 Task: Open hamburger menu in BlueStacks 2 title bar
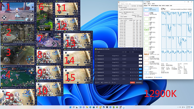coord(26,1)
